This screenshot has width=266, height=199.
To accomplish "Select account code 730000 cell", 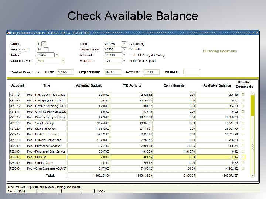I will point(18,157).
